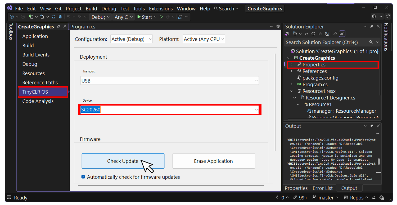Select the TinyCLR OS property page
This screenshot has width=397, height=205.
click(43, 92)
